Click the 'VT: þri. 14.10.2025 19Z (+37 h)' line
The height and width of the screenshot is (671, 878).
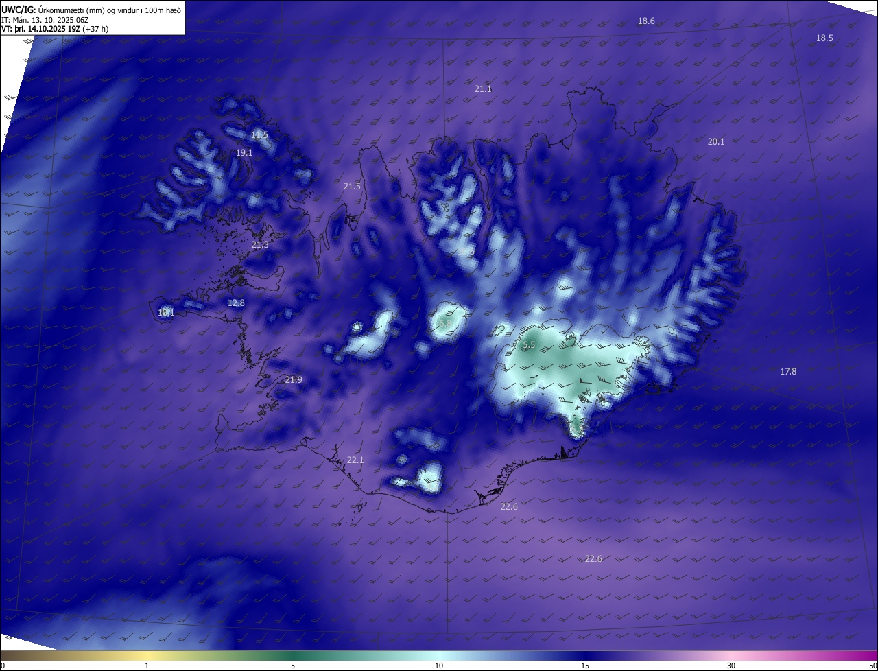(x=55, y=29)
